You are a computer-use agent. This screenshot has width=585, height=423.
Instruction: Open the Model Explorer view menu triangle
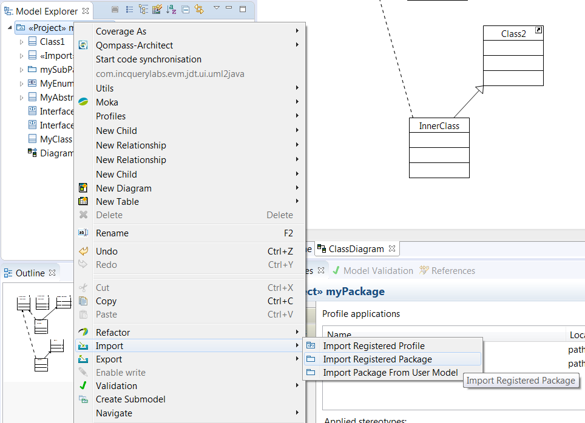(x=217, y=8)
